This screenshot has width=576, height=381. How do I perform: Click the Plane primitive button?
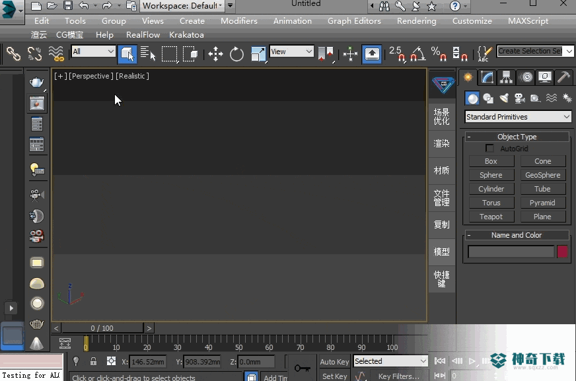pos(542,217)
